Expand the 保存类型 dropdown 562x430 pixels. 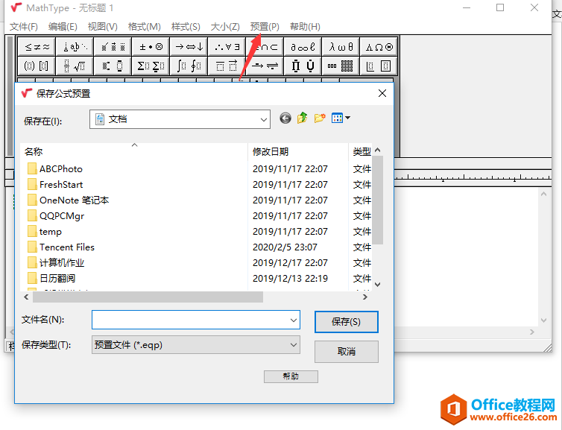click(x=294, y=345)
